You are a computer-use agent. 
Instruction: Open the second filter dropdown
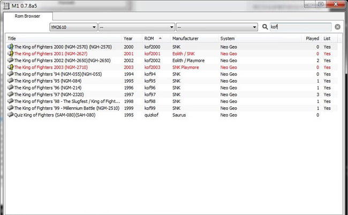point(137,27)
